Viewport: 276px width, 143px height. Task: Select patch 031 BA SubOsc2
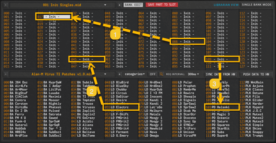point(49,136)
